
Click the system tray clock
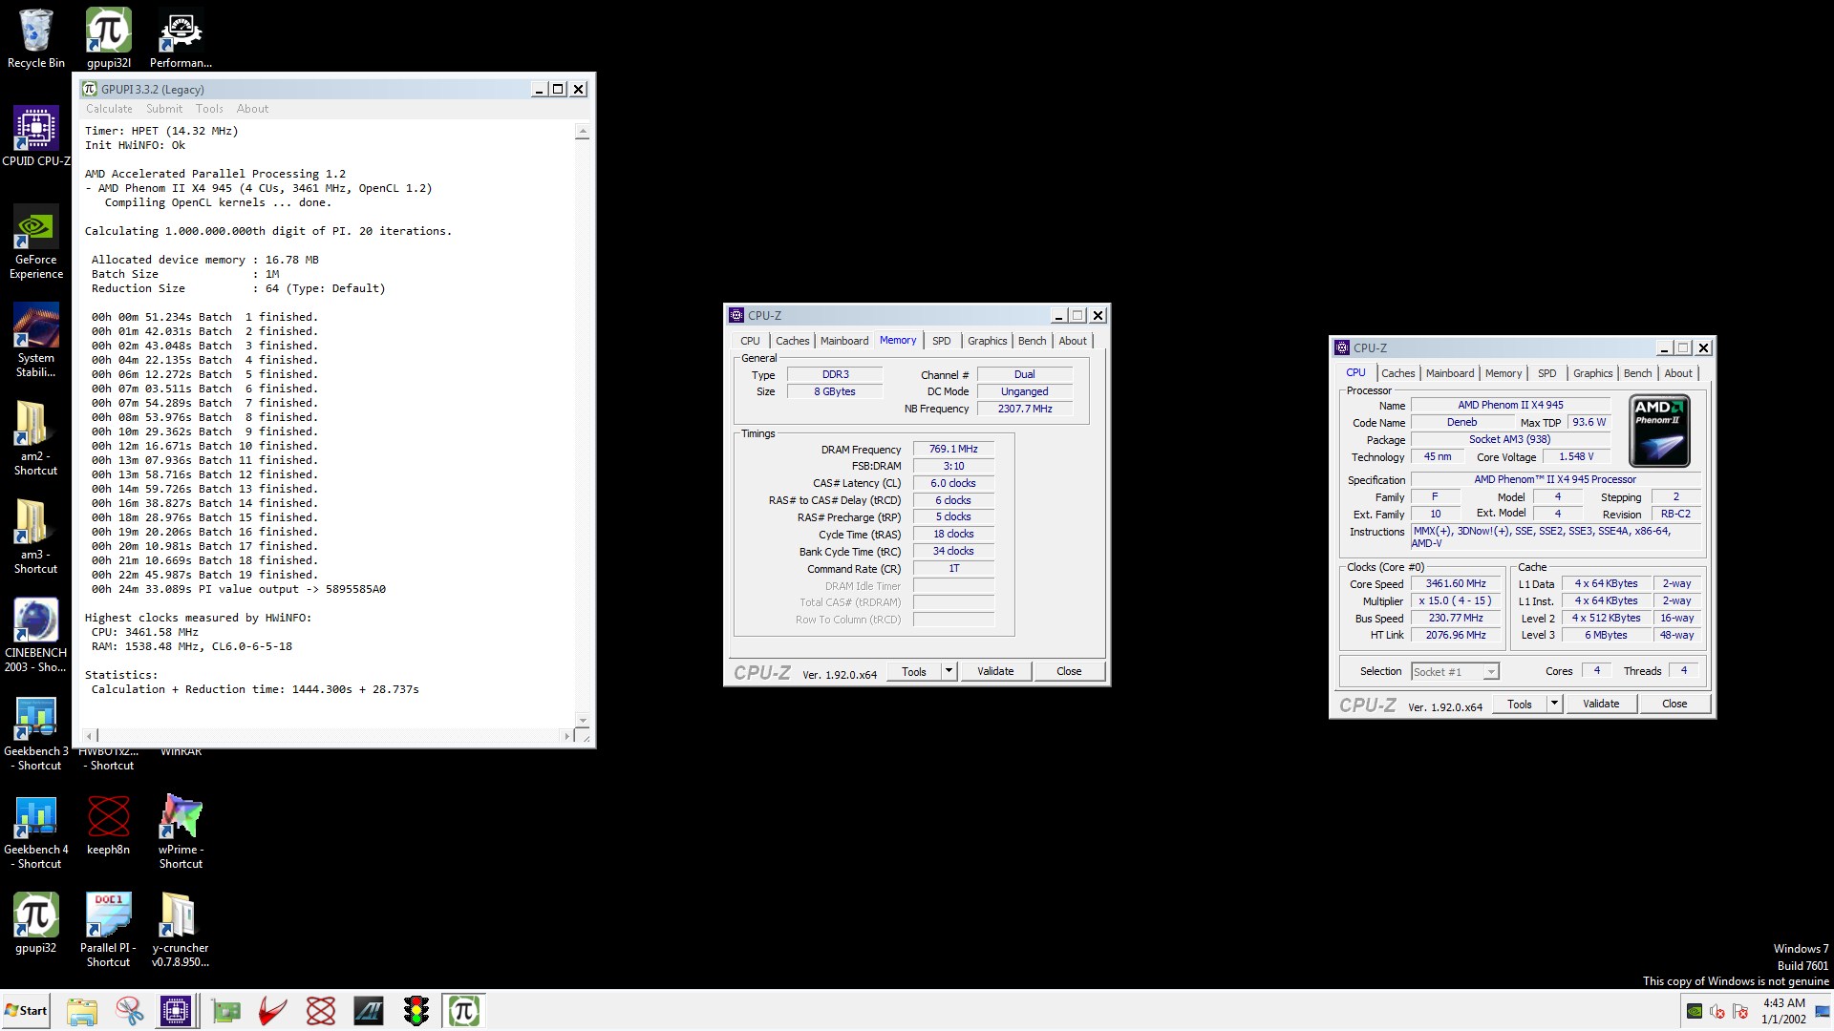(1783, 1011)
